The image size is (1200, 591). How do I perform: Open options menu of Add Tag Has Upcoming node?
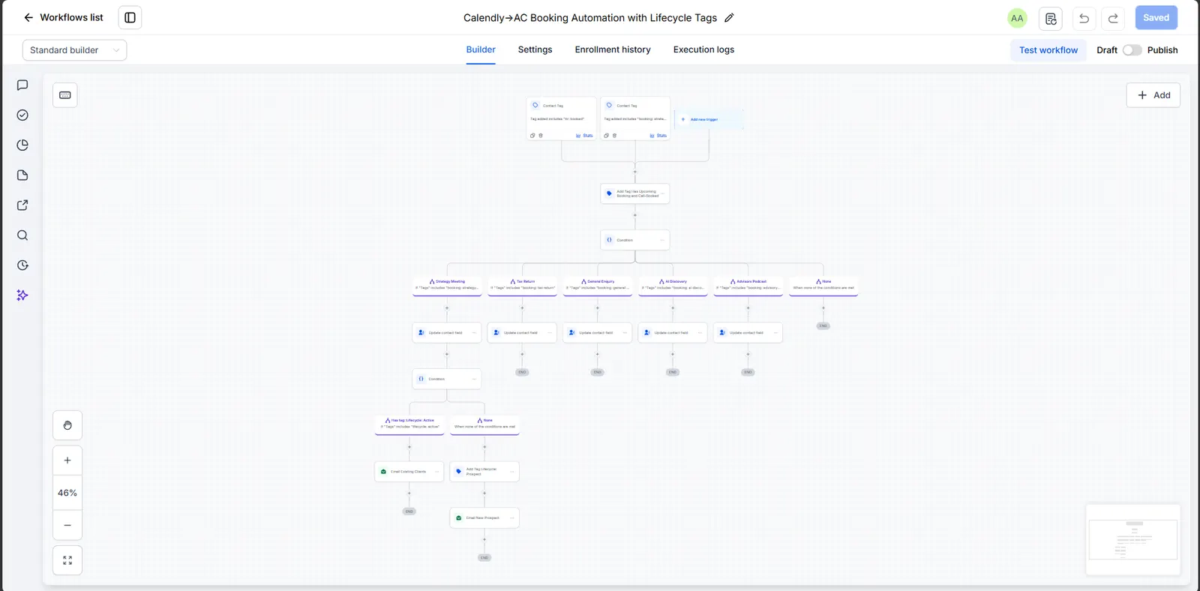pos(663,193)
